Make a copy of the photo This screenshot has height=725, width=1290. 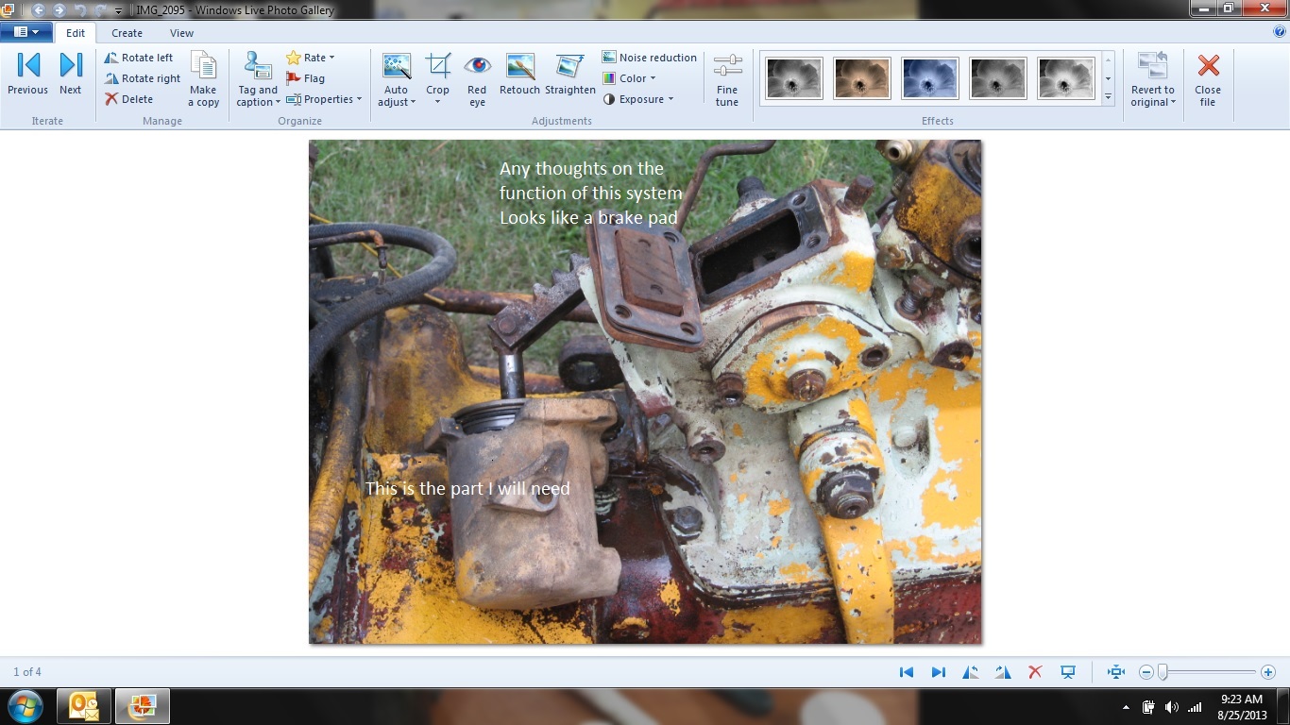[203, 79]
